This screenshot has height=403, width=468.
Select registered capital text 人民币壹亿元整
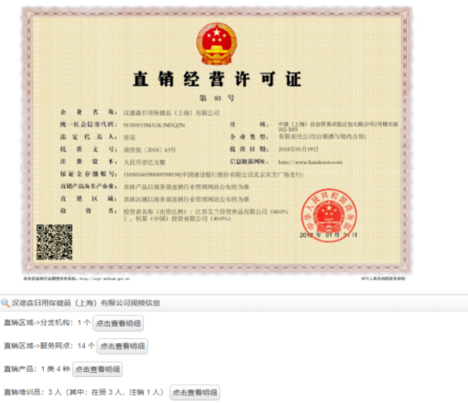(x=145, y=162)
